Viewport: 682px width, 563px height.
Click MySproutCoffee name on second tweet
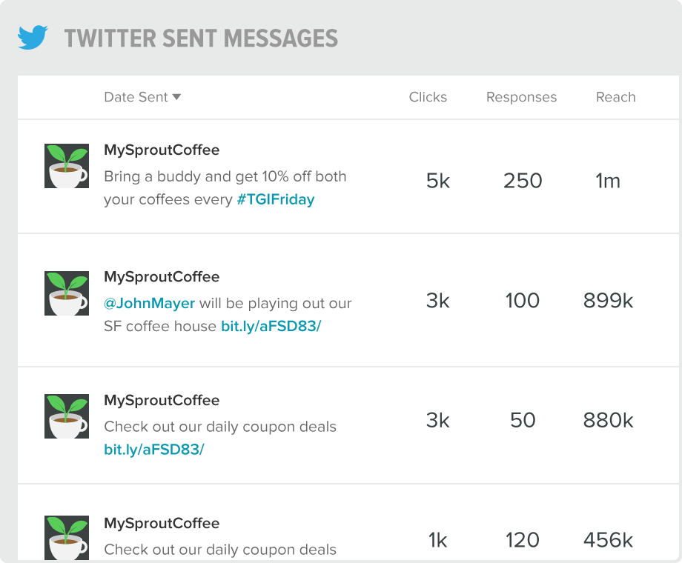(162, 277)
